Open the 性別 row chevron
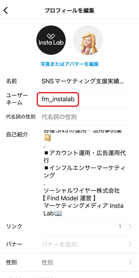139x278 pixels. (x=130, y=262)
